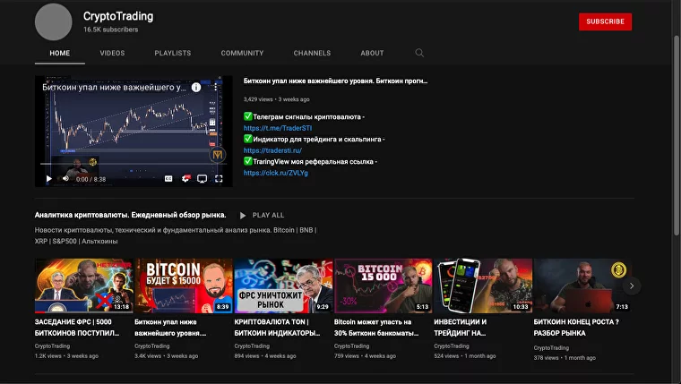Seek on the video progress bar

[x=134, y=166]
